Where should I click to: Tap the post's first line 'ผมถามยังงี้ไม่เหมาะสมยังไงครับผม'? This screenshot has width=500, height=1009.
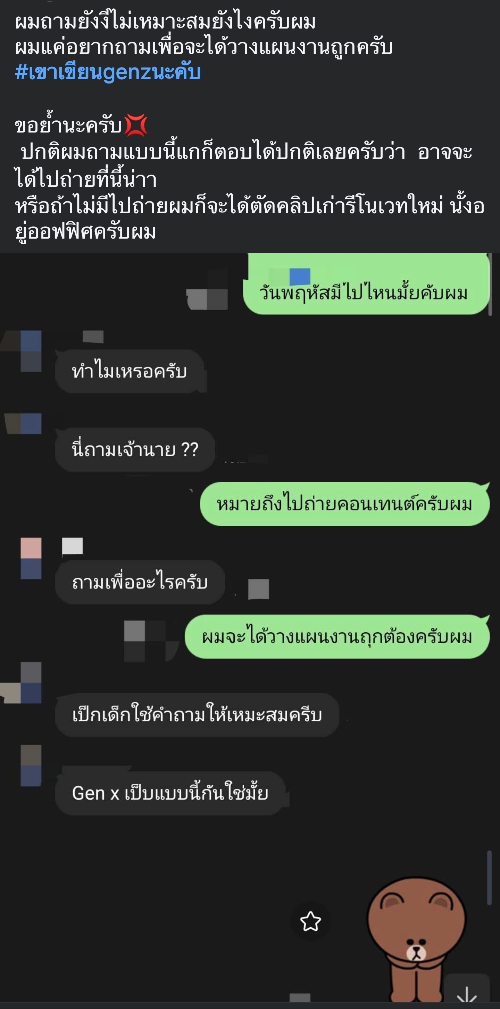(165, 21)
